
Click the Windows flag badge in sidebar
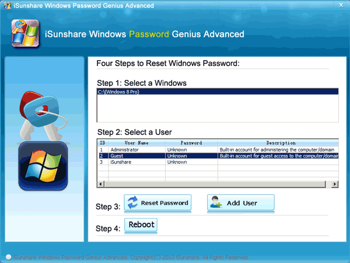(43, 166)
